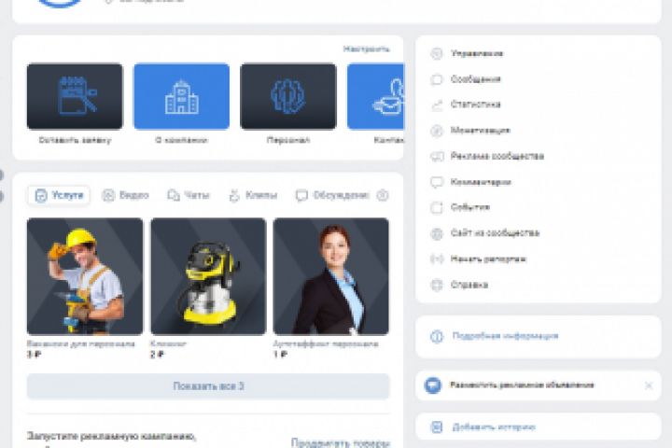Click the Реклама сообщества megaphone icon
This screenshot has width=672, height=448.
(436, 156)
